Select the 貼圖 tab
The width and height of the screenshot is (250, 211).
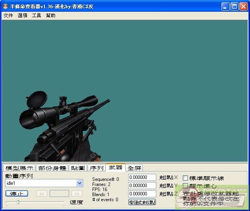click(78, 168)
